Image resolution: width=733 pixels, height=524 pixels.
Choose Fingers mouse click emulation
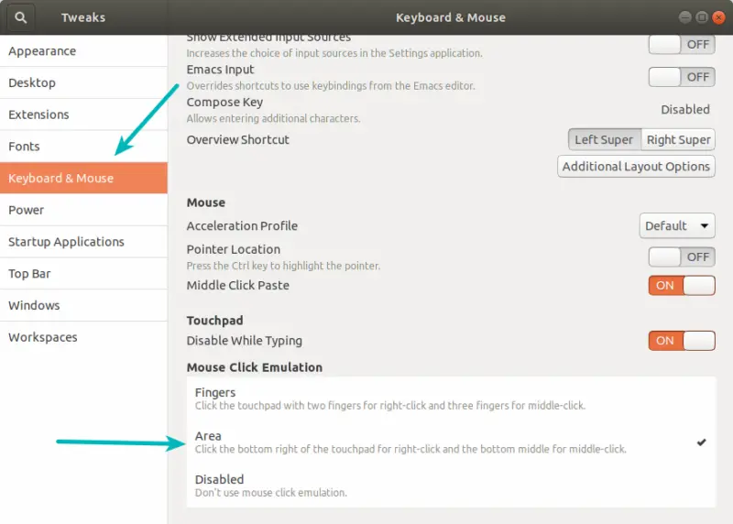[x=451, y=398]
